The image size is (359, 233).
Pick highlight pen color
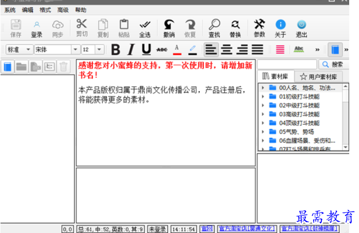pyautogui.click(x=193, y=49)
